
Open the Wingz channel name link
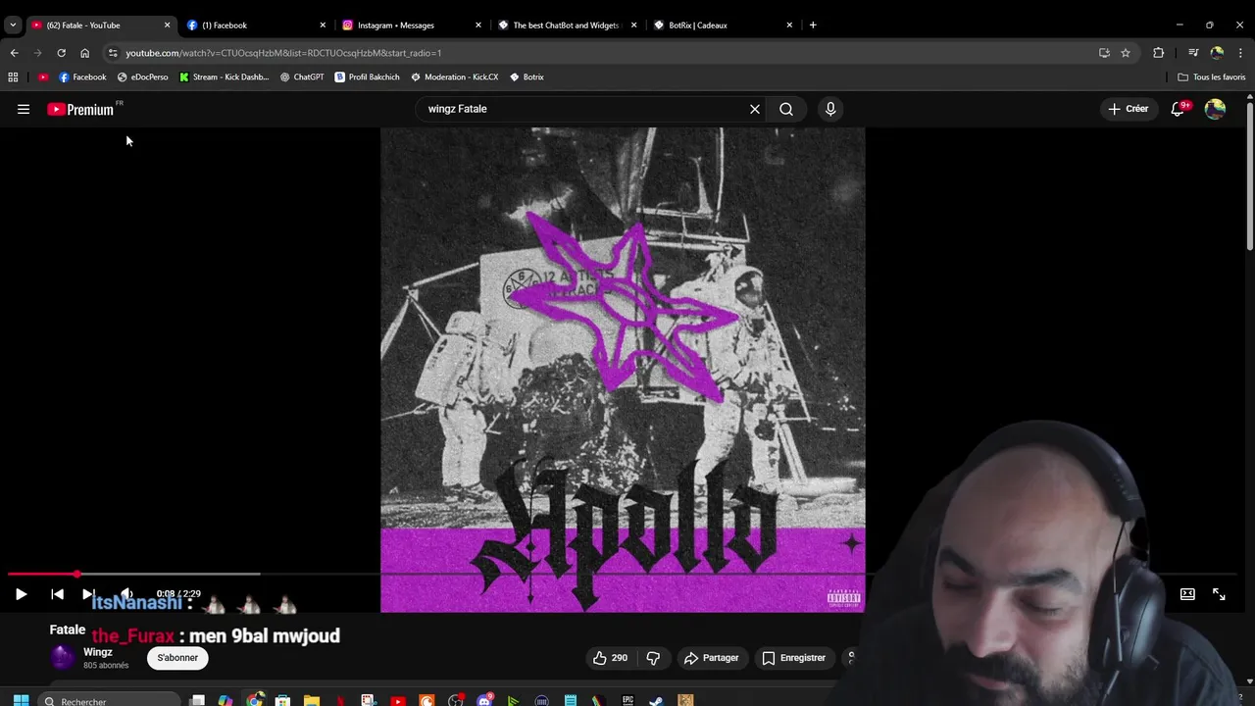pyautogui.click(x=98, y=652)
